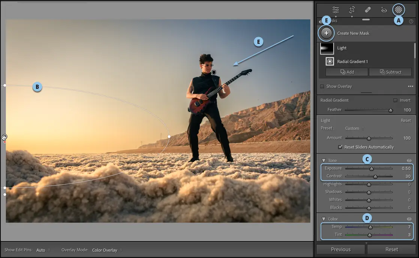Select the Crop and rotate tool
Screen dimensions: 419x258
tap(352, 10)
